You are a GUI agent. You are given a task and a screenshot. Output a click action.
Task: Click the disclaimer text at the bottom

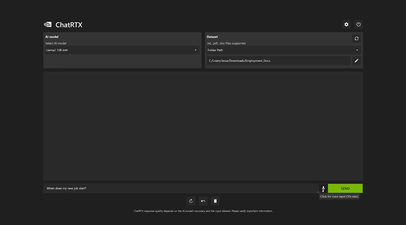[x=203, y=211]
